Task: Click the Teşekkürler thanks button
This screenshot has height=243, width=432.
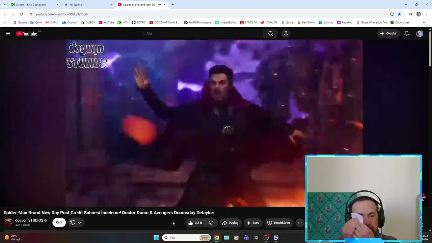Action: point(279,223)
